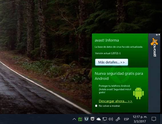Screen dimensions: 162x124
Task: Click 'Nueva seguridad gratis para Android' heading
Action: [x=119, y=76]
